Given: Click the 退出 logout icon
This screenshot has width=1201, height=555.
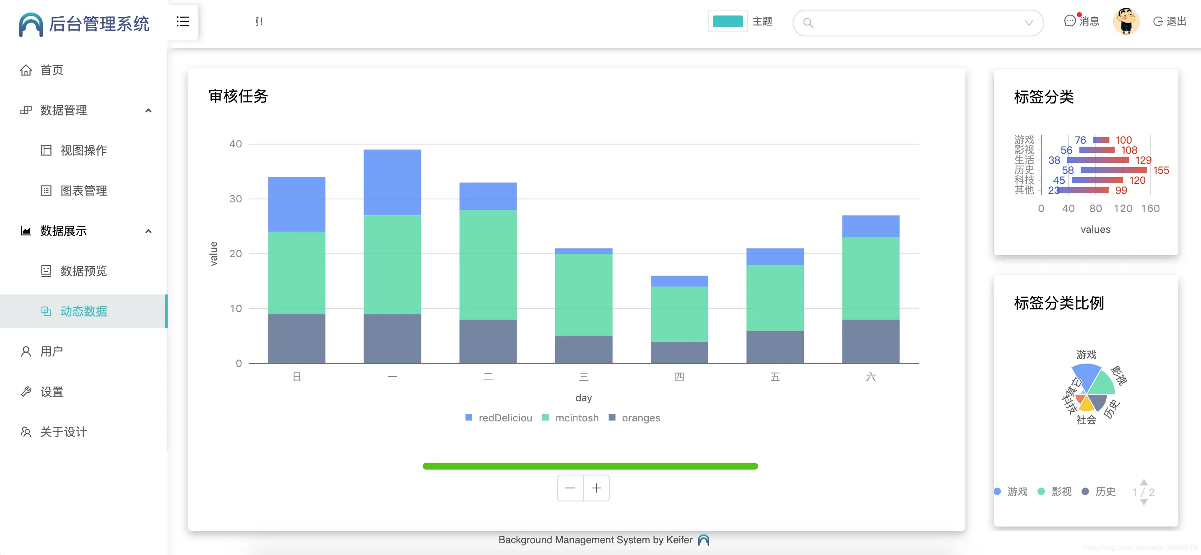Looking at the screenshot, I should click(x=1158, y=21).
